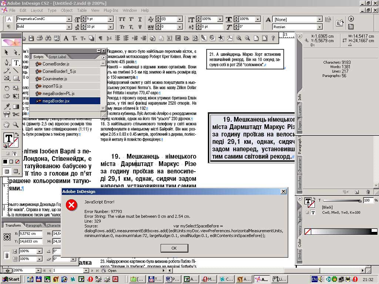This screenshot has width=379, height=284.
Task: Open the Layout menu
Action: (37, 10)
